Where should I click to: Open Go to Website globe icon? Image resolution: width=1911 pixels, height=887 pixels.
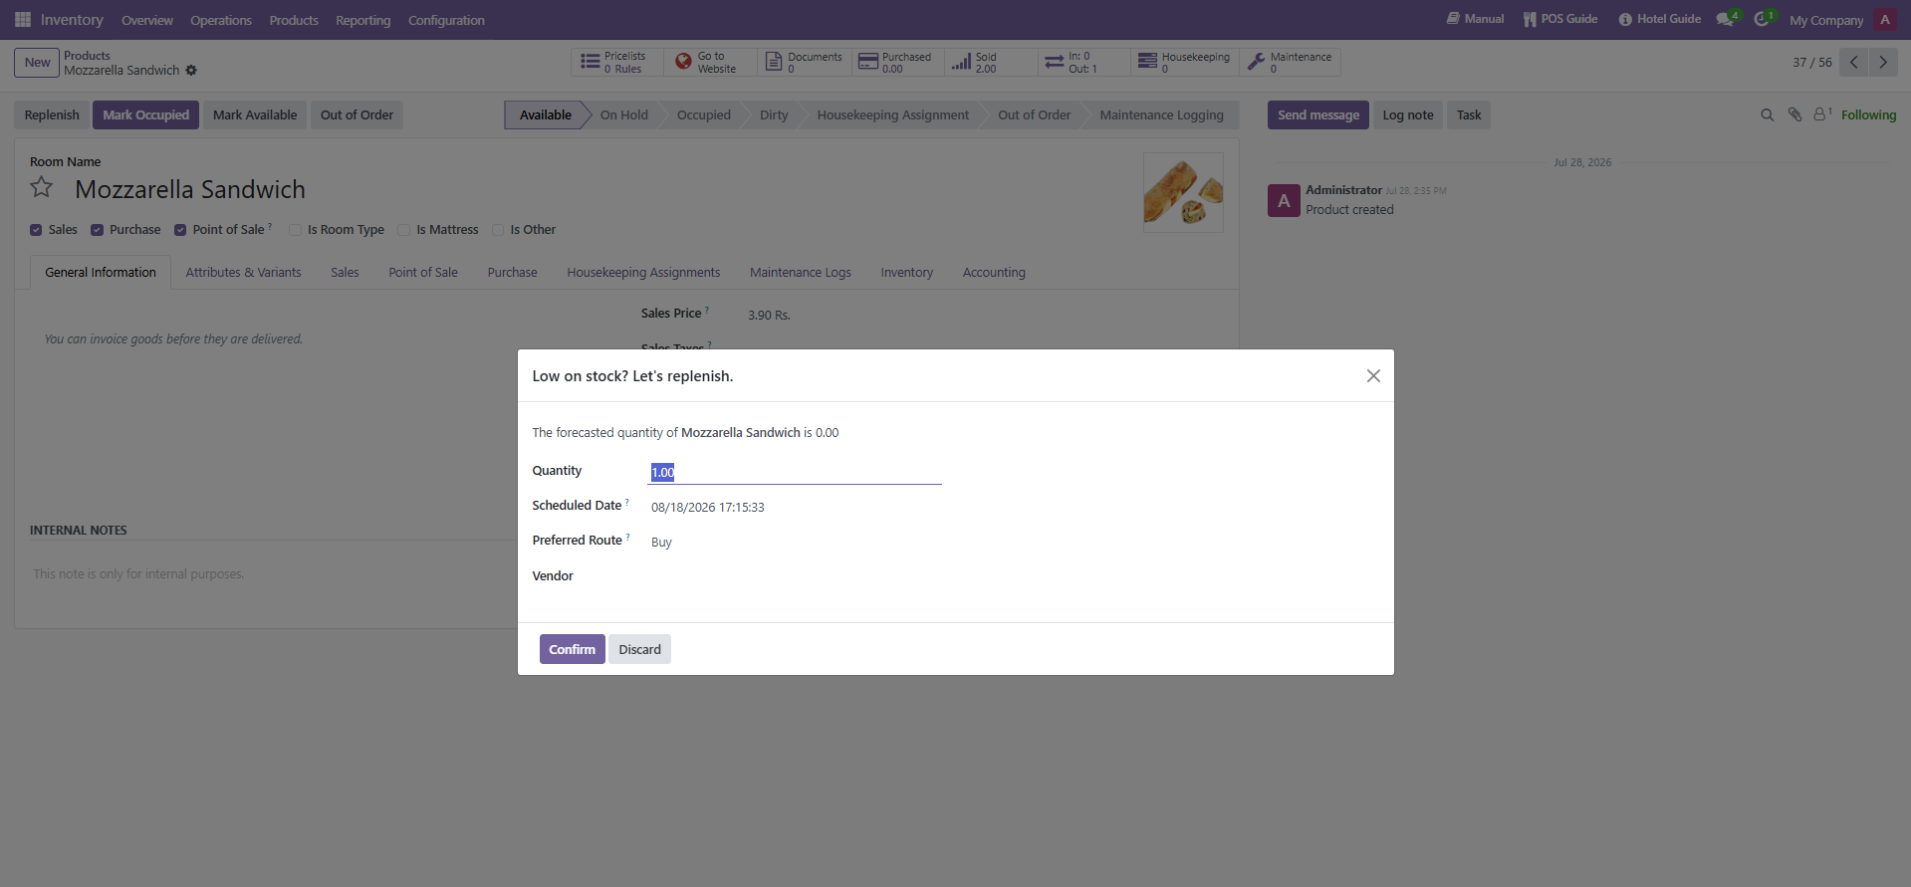pyautogui.click(x=683, y=62)
